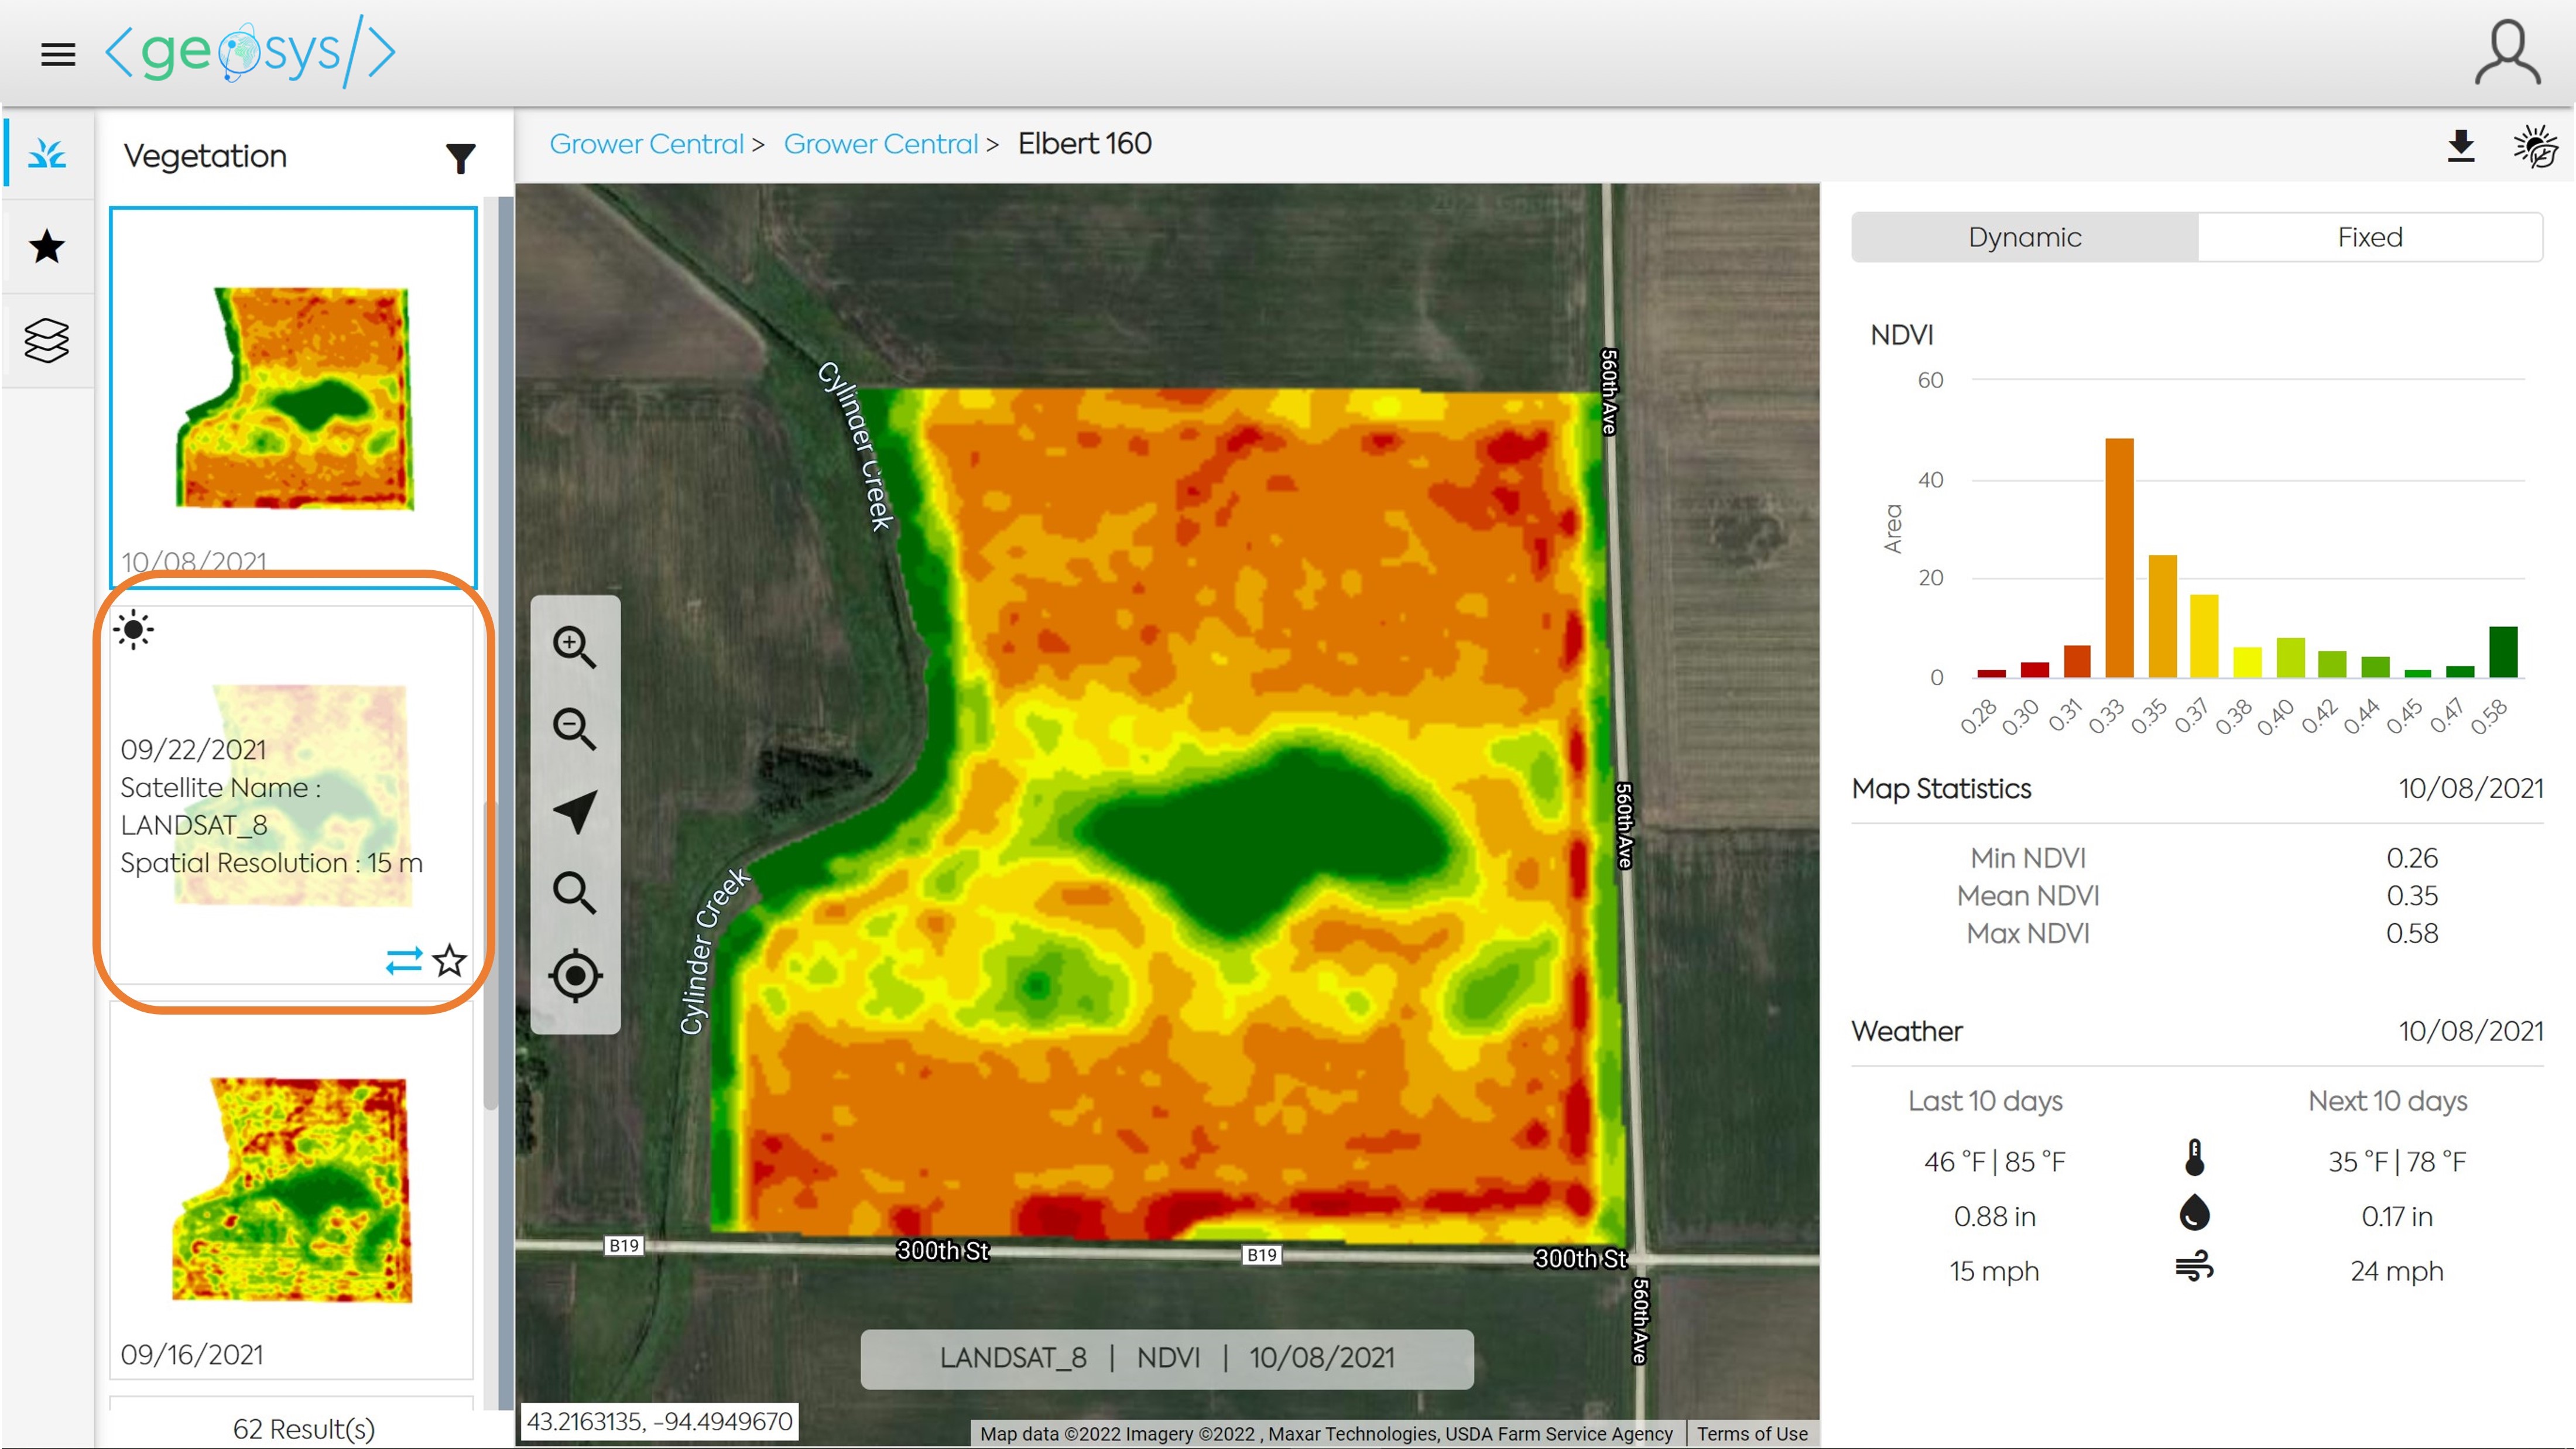Image resolution: width=2576 pixels, height=1449 pixels.
Task: Zoom in on the map
Action: (574, 647)
